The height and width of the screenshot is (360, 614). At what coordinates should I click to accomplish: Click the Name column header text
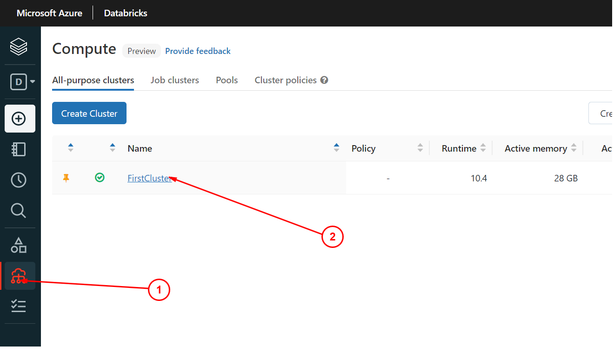click(x=140, y=148)
